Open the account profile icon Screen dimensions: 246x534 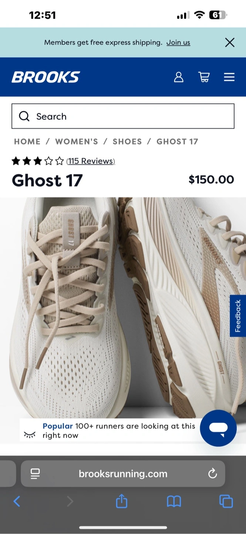[179, 77]
